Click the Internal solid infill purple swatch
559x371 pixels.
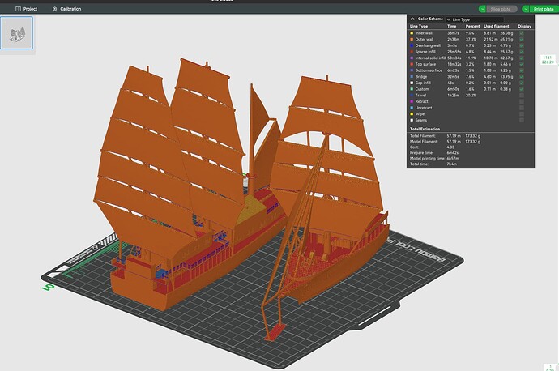click(412, 58)
